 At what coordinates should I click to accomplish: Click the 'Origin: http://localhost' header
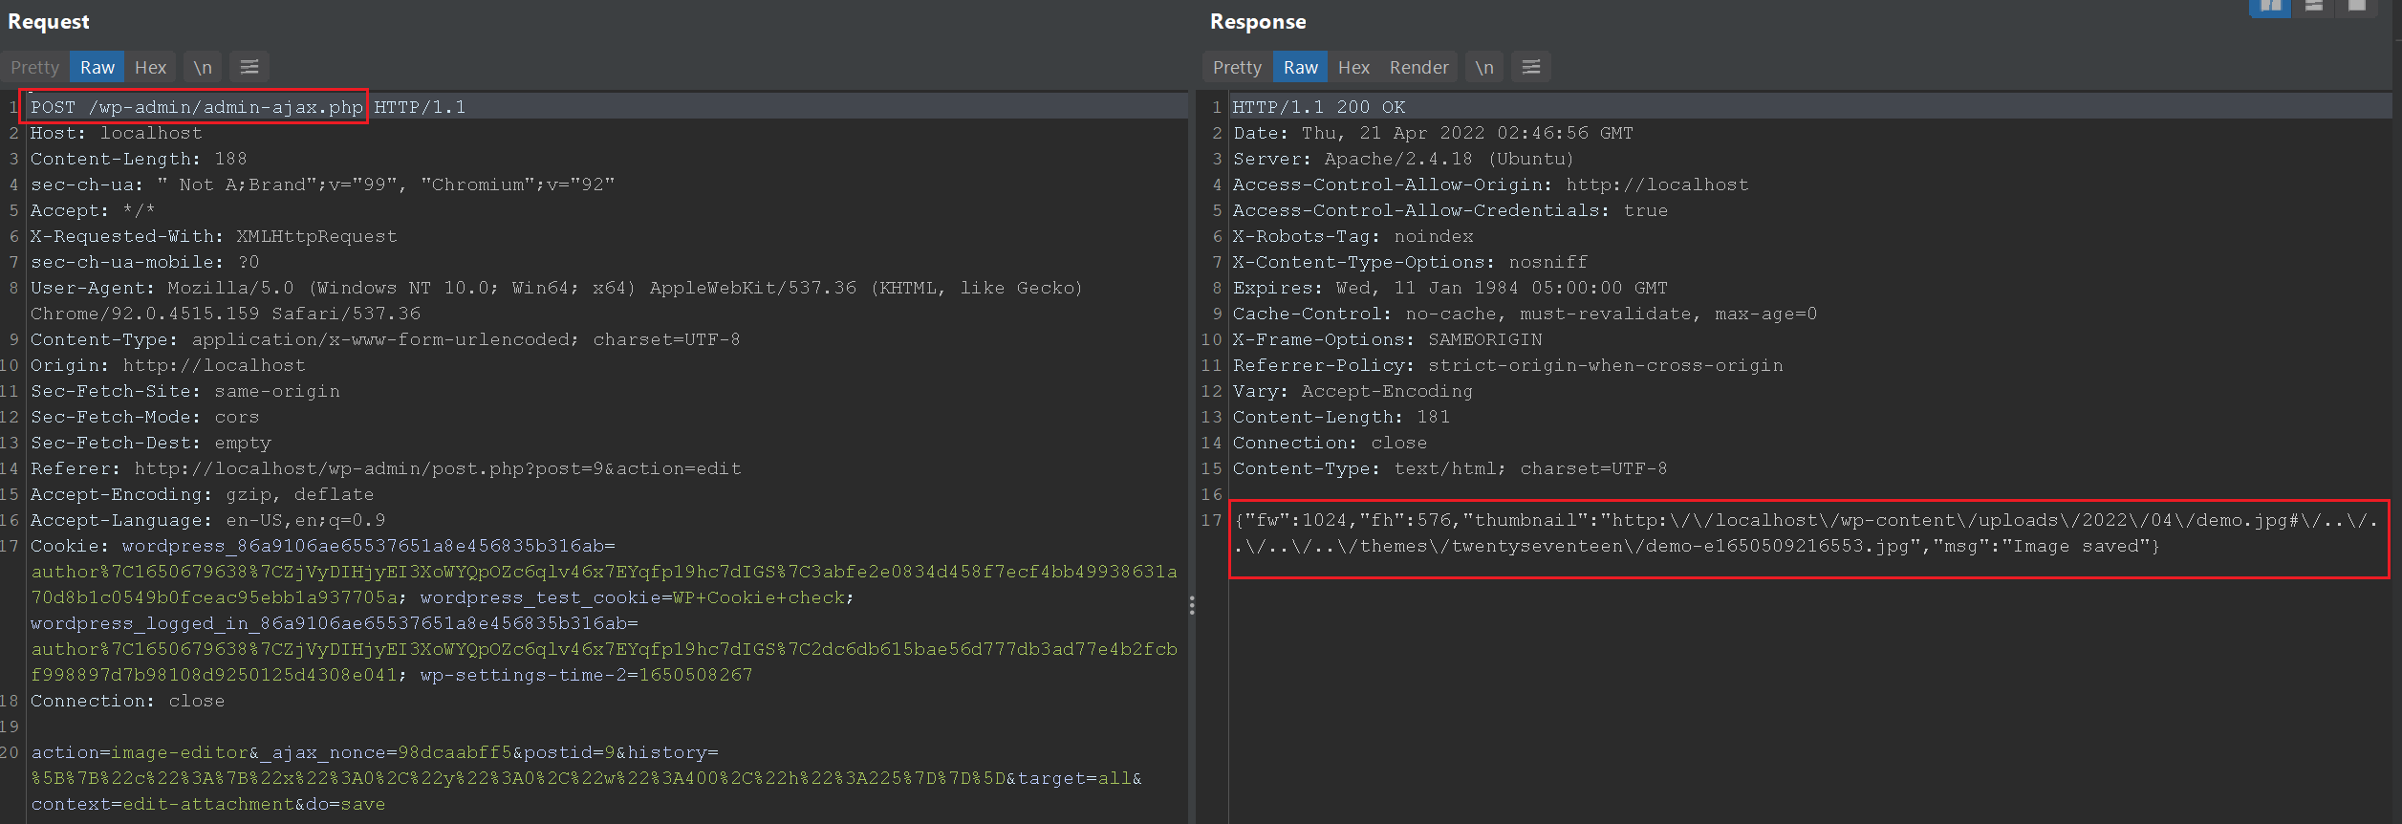coord(167,365)
